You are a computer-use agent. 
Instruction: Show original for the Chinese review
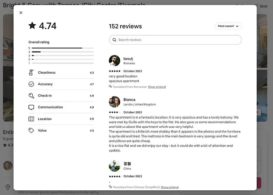(x=170, y=187)
